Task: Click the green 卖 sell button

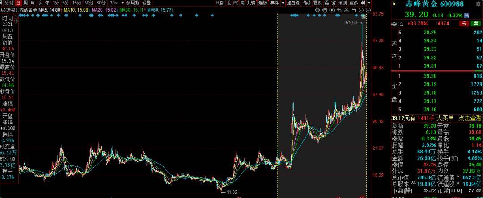Action: coord(476,23)
